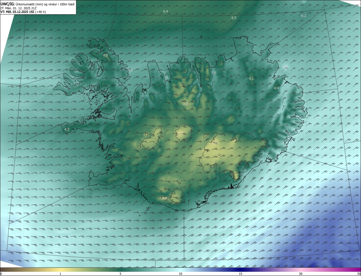Click the 4.4 label beside the 4.5 label
361x276 pixels.
[166, 11]
